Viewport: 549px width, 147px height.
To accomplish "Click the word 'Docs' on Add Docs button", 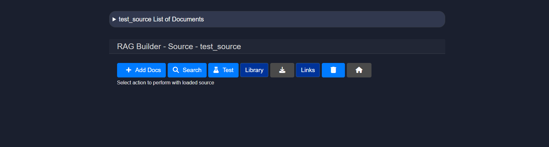I will tap(154, 70).
